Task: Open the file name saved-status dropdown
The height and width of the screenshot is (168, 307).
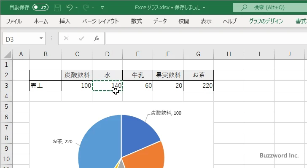Action: click(204, 8)
